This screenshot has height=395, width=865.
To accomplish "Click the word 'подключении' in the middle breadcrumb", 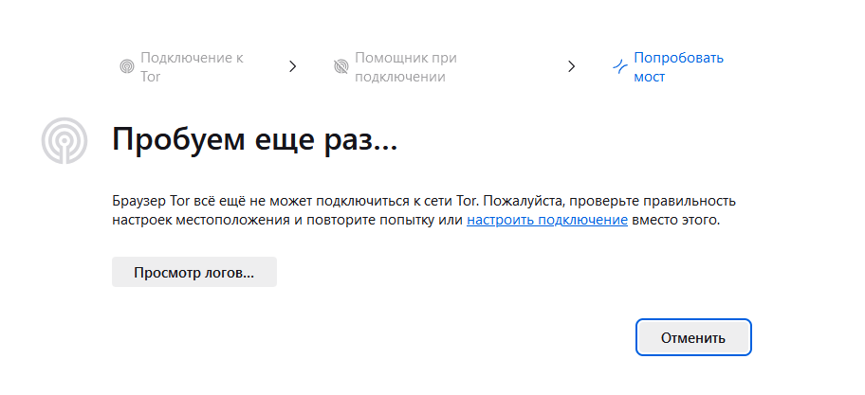I will click(400, 77).
